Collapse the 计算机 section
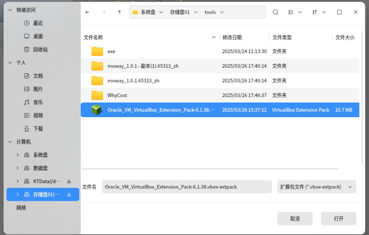Image resolution: width=369 pixels, height=235 pixels. click(10, 142)
